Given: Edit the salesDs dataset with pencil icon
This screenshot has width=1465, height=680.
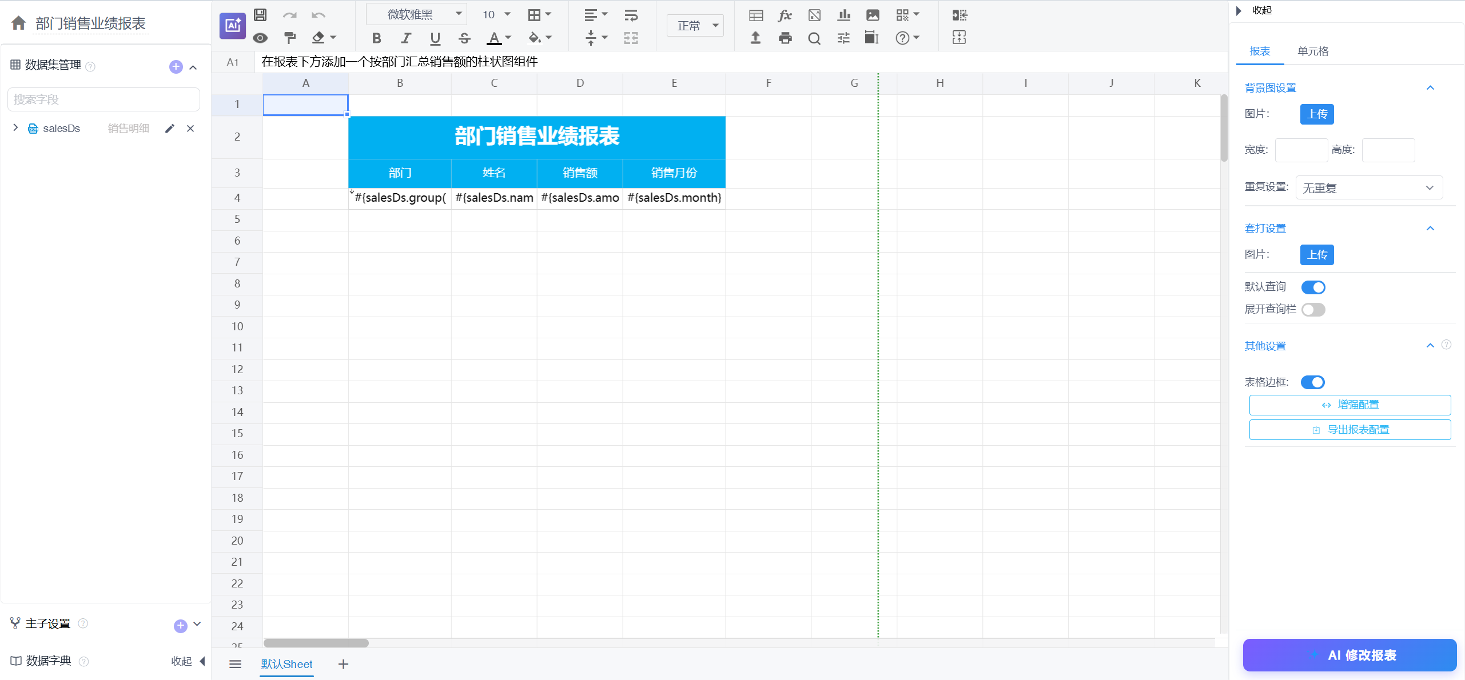Looking at the screenshot, I should coord(169,129).
